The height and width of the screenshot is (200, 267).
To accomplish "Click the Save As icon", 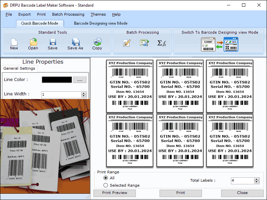I will click(x=76, y=42).
